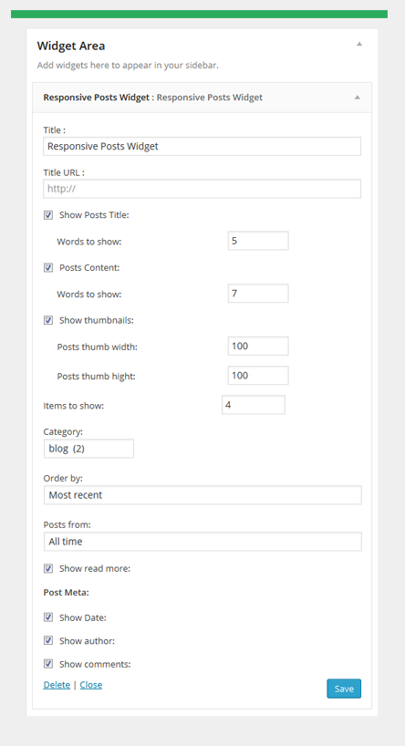The height and width of the screenshot is (746, 405).
Task: Uncheck the Show comments checkbox
Action: pyautogui.click(x=48, y=664)
